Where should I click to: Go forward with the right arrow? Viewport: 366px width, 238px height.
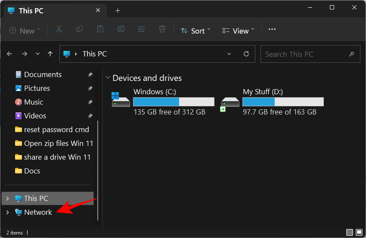(x=24, y=54)
